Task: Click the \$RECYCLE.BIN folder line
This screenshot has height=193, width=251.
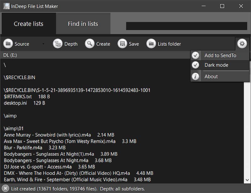Action: pos(19,78)
